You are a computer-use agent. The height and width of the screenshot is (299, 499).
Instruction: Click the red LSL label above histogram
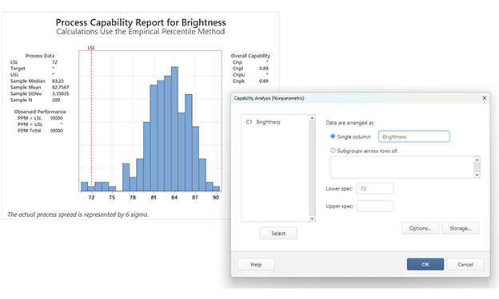click(91, 48)
